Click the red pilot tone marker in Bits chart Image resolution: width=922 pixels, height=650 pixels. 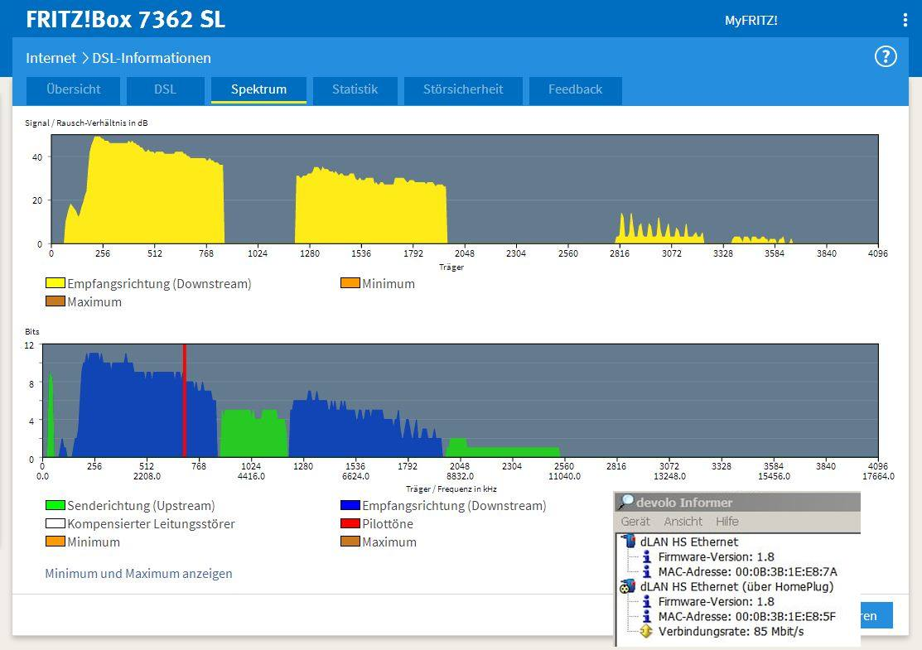coord(185,401)
